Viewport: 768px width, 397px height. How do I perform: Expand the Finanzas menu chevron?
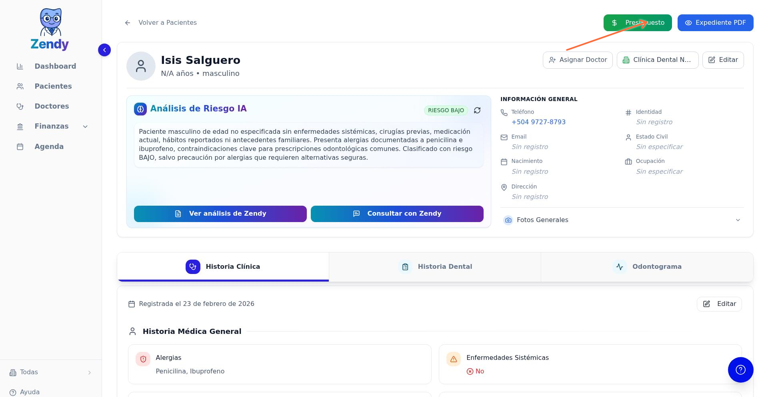[x=85, y=126]
